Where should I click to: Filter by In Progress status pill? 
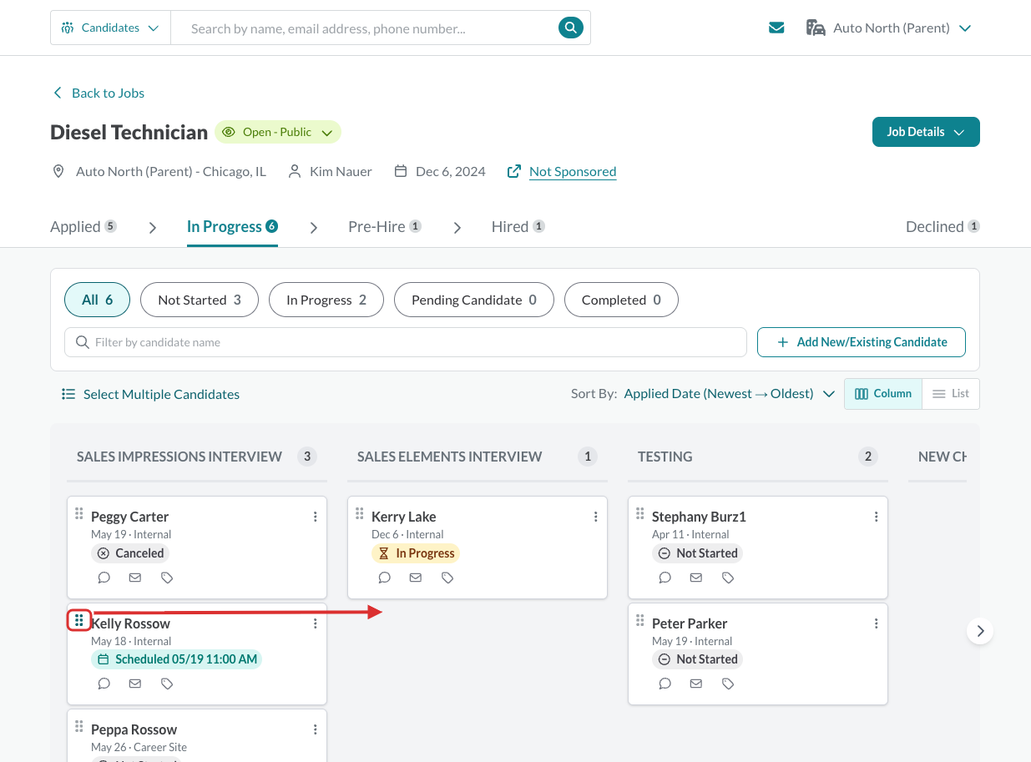pyautogui.click(x=326, y=300)
